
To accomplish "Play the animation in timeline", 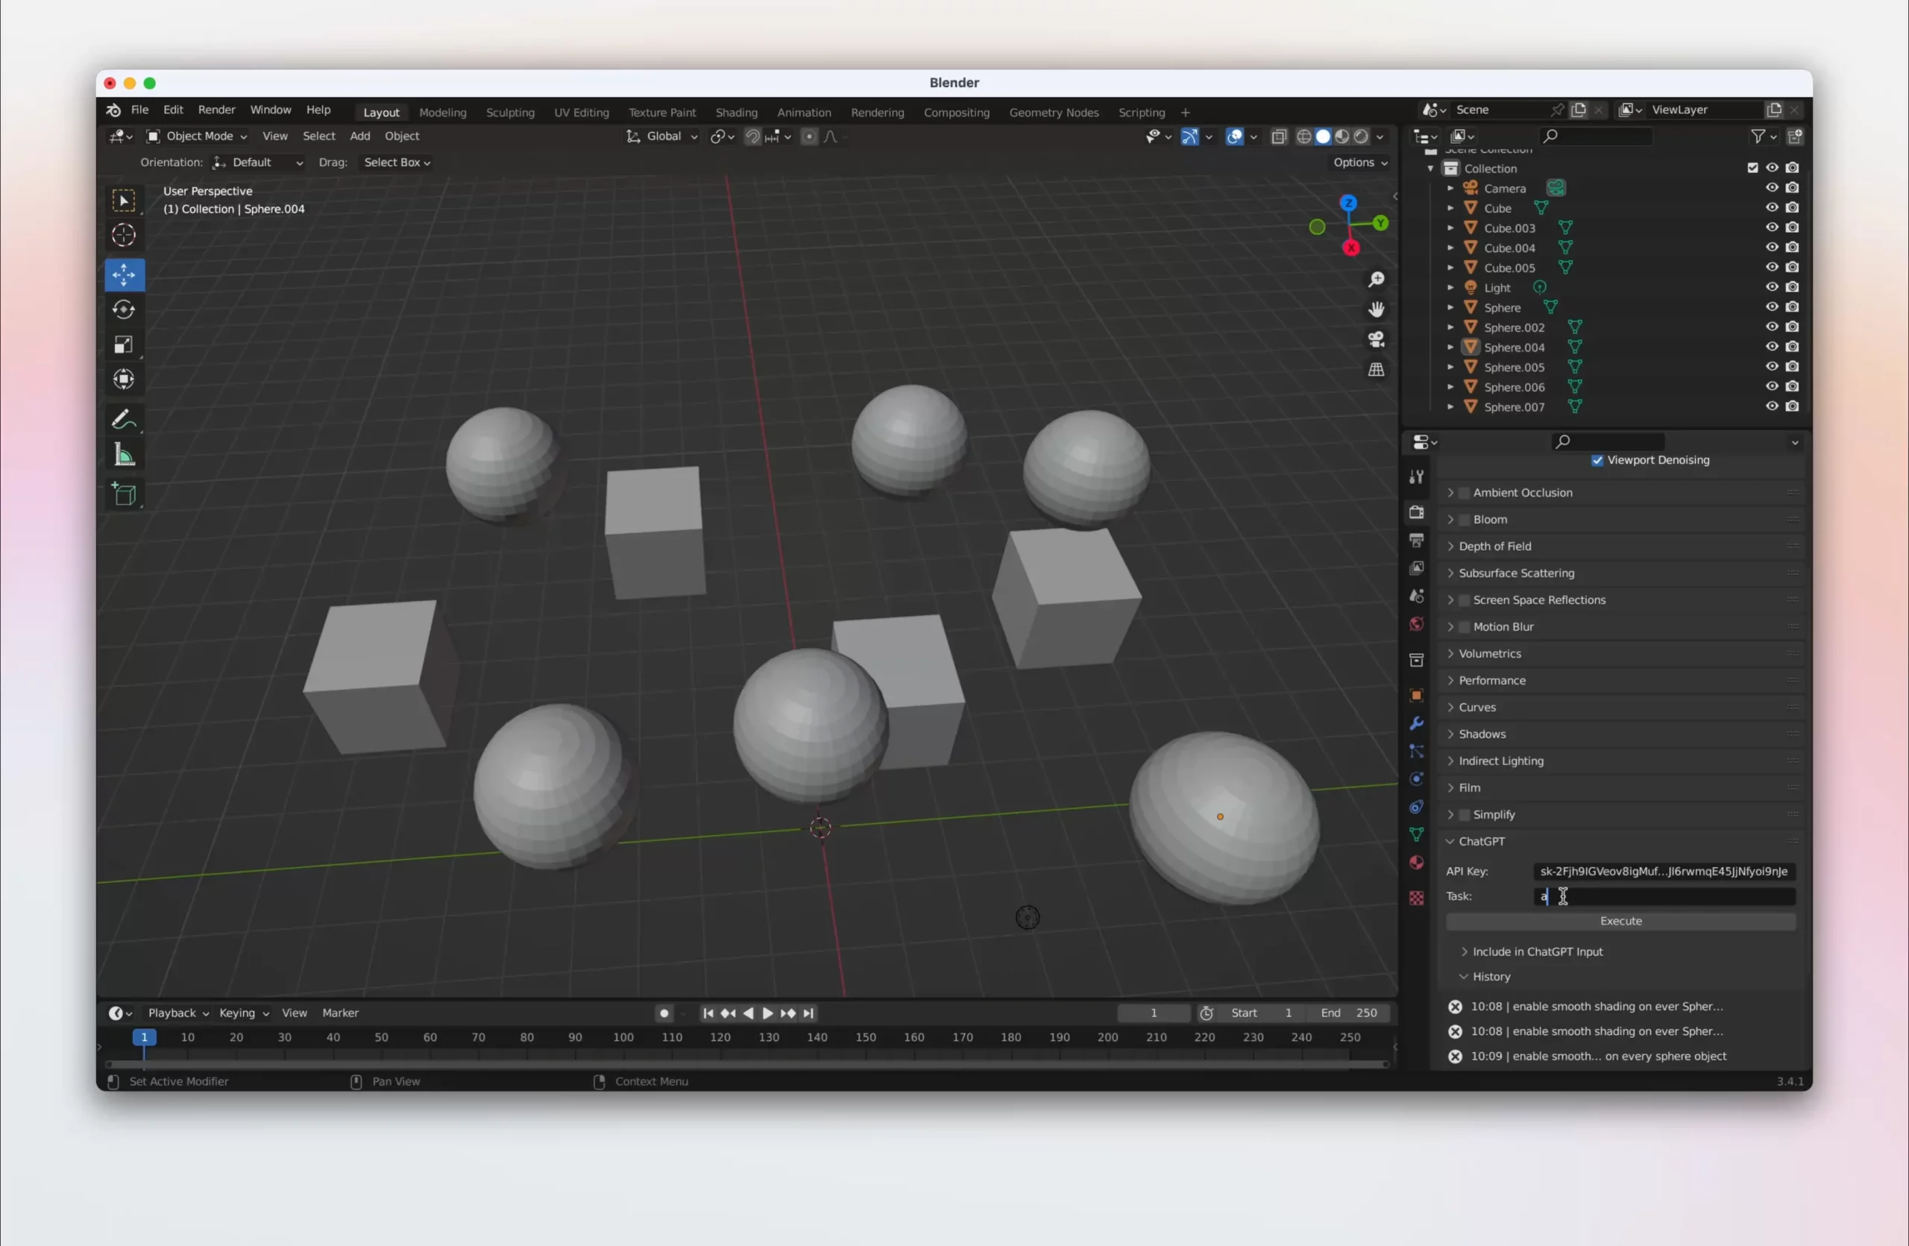I will [767, 1013].
